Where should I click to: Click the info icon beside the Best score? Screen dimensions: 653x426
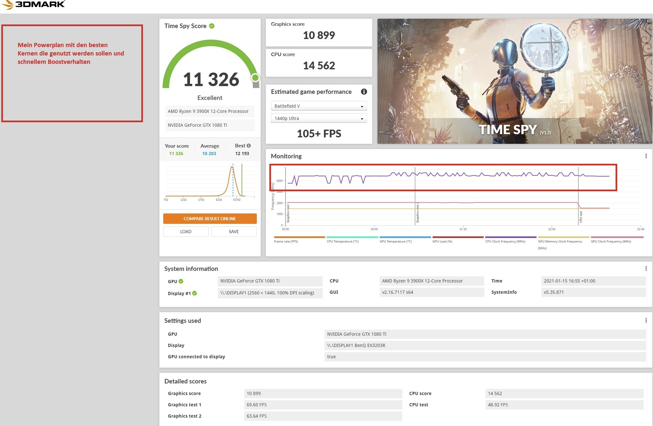pos(248,145)
